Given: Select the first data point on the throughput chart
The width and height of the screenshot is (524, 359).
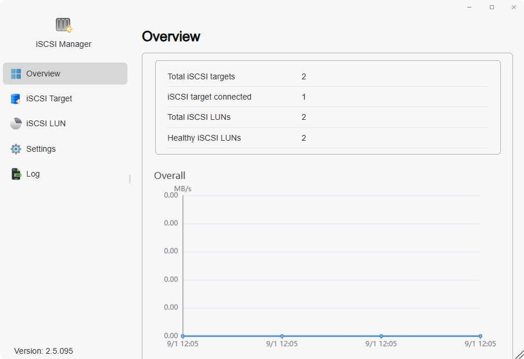Looking at the screenshot, I should pyautogui.click(x=182, y=335).
